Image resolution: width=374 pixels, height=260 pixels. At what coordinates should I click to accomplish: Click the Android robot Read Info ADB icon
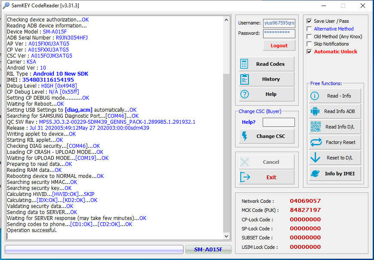click(315, 111)
